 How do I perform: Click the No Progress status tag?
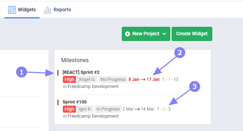tap(113, 79)
